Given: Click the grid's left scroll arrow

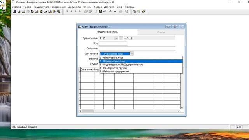Looking at the screenshot, I should coord(80,111).
